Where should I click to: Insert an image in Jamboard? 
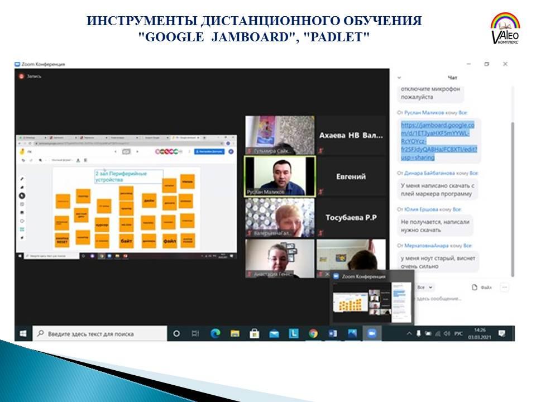(x=22, y=213)
